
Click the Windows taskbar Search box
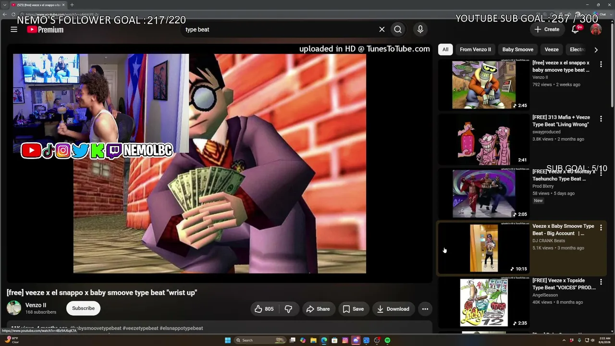pos(260,340)
